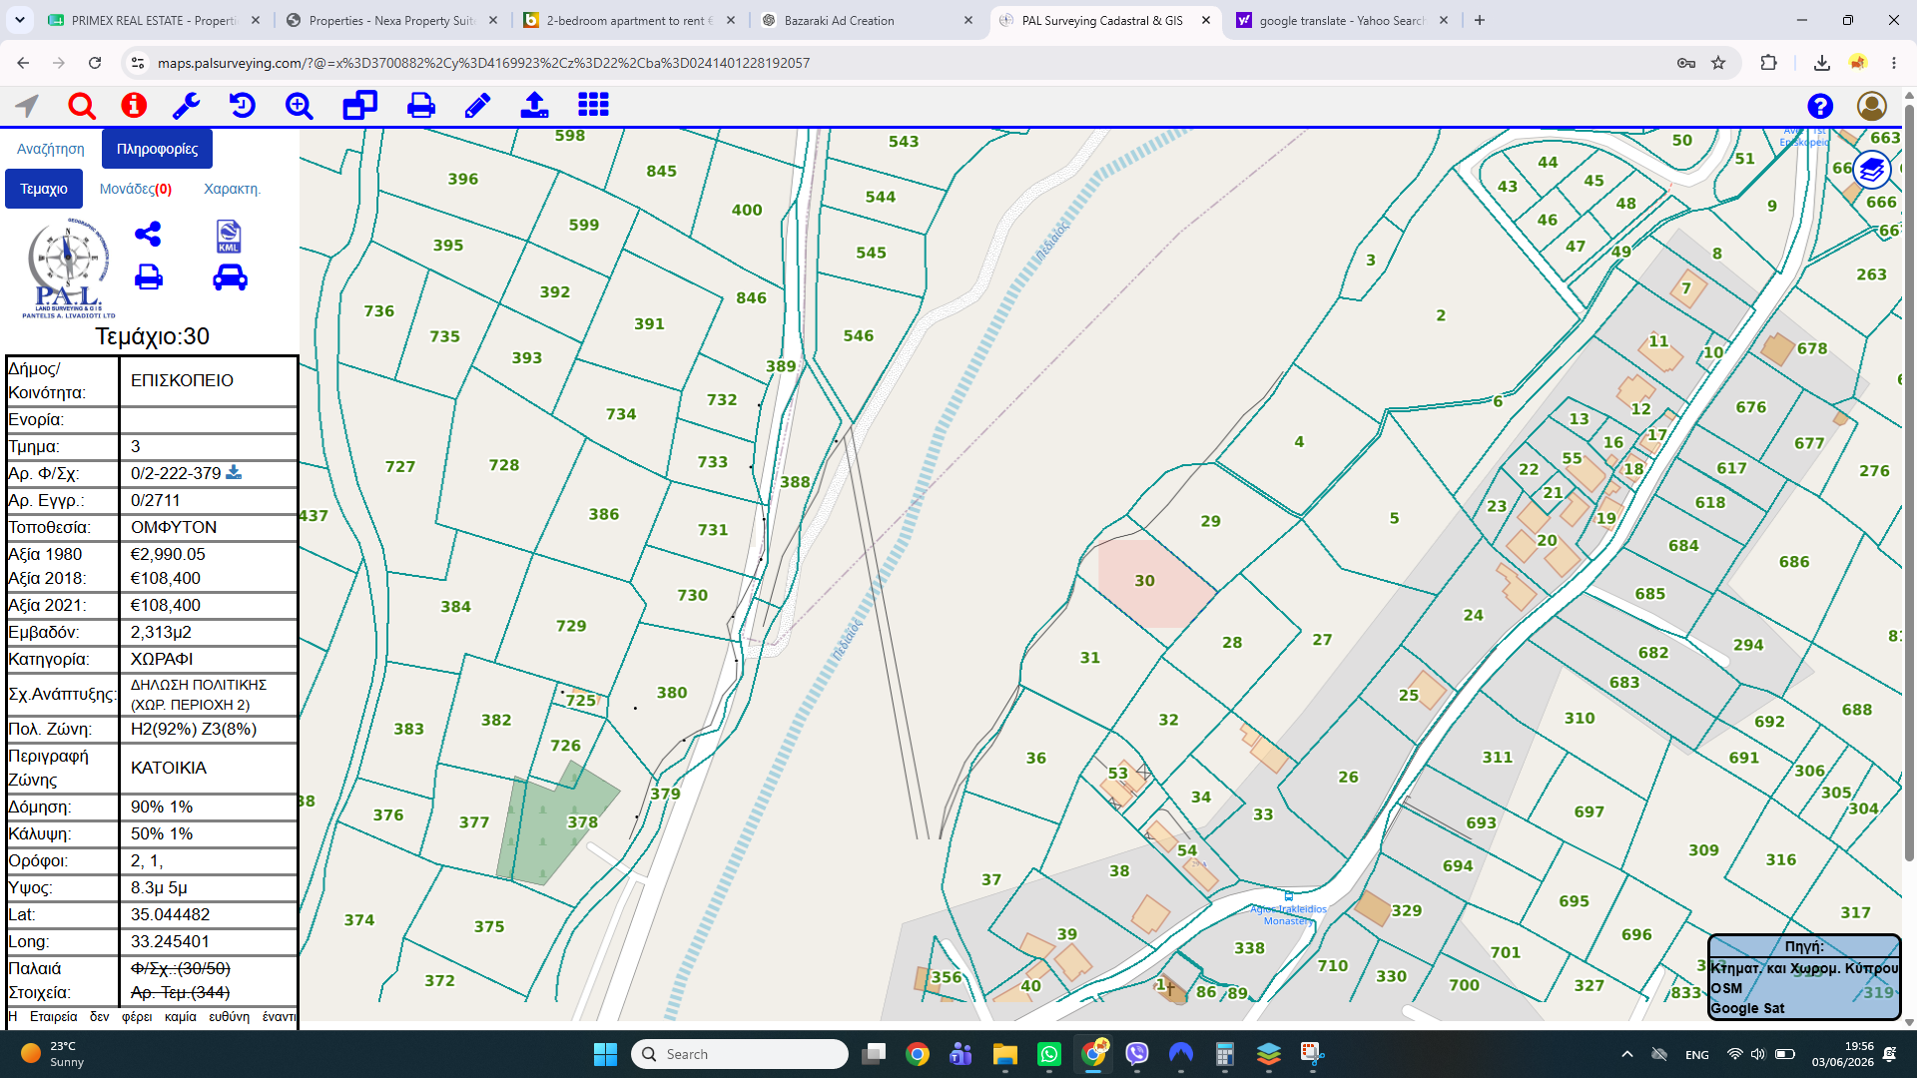Open the user account profile icon

pyautogui.click(x=1872, y=106)
